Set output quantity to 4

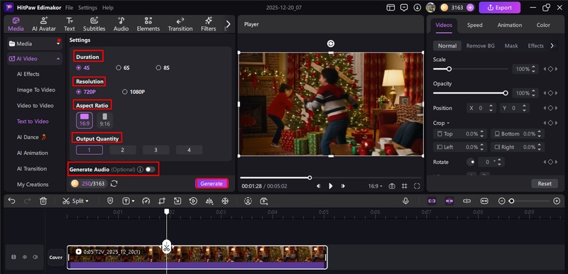tap(189, 150)
